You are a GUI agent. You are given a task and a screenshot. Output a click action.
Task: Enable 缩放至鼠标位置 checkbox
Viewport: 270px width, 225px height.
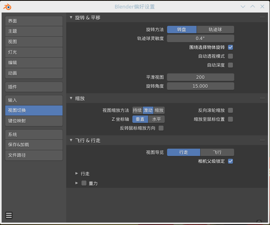pyautogui.click(x=230, y=119)
